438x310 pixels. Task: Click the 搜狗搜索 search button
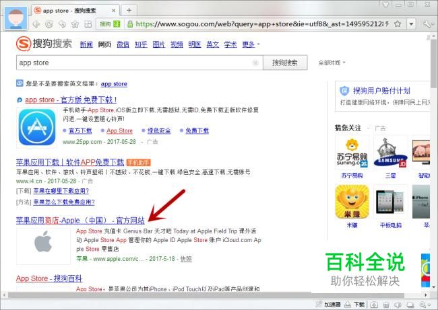coord(285,63)
